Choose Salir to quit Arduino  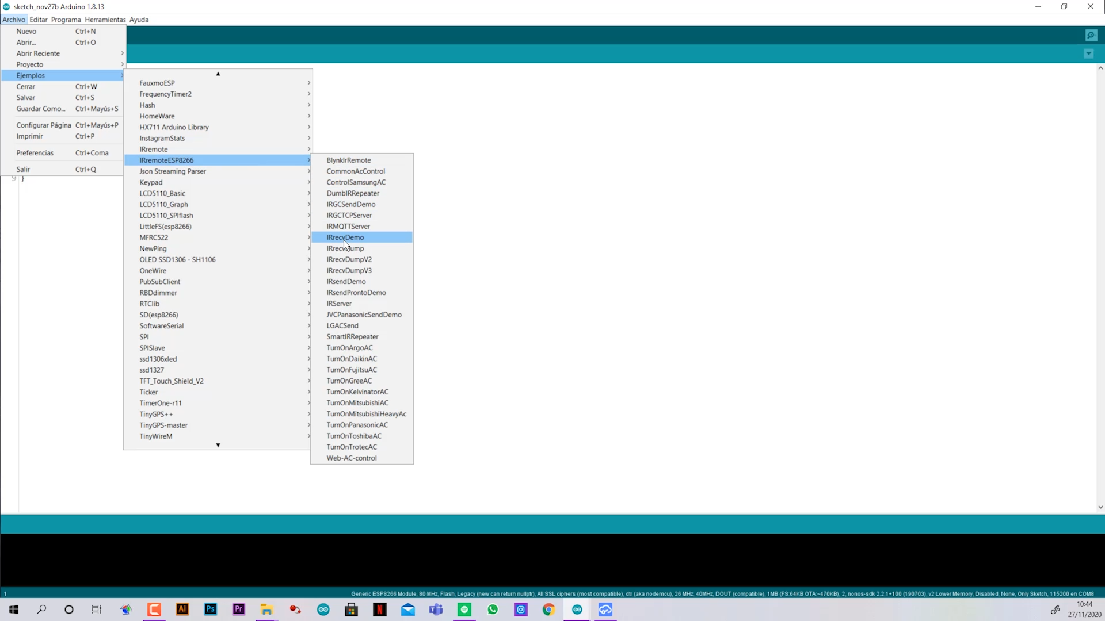pyautogui.click(x=62, y=170)
